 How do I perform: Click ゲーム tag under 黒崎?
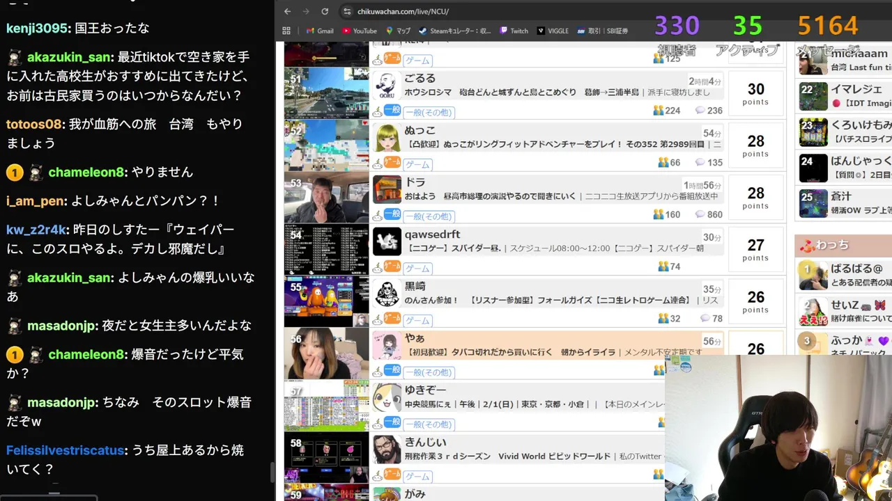417,321
